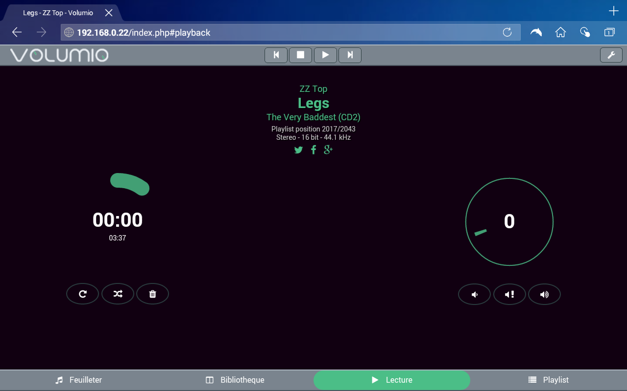Click album The Very Baddest (CD2)
Screen dimensions: 627x391
[x=313, y=117]
